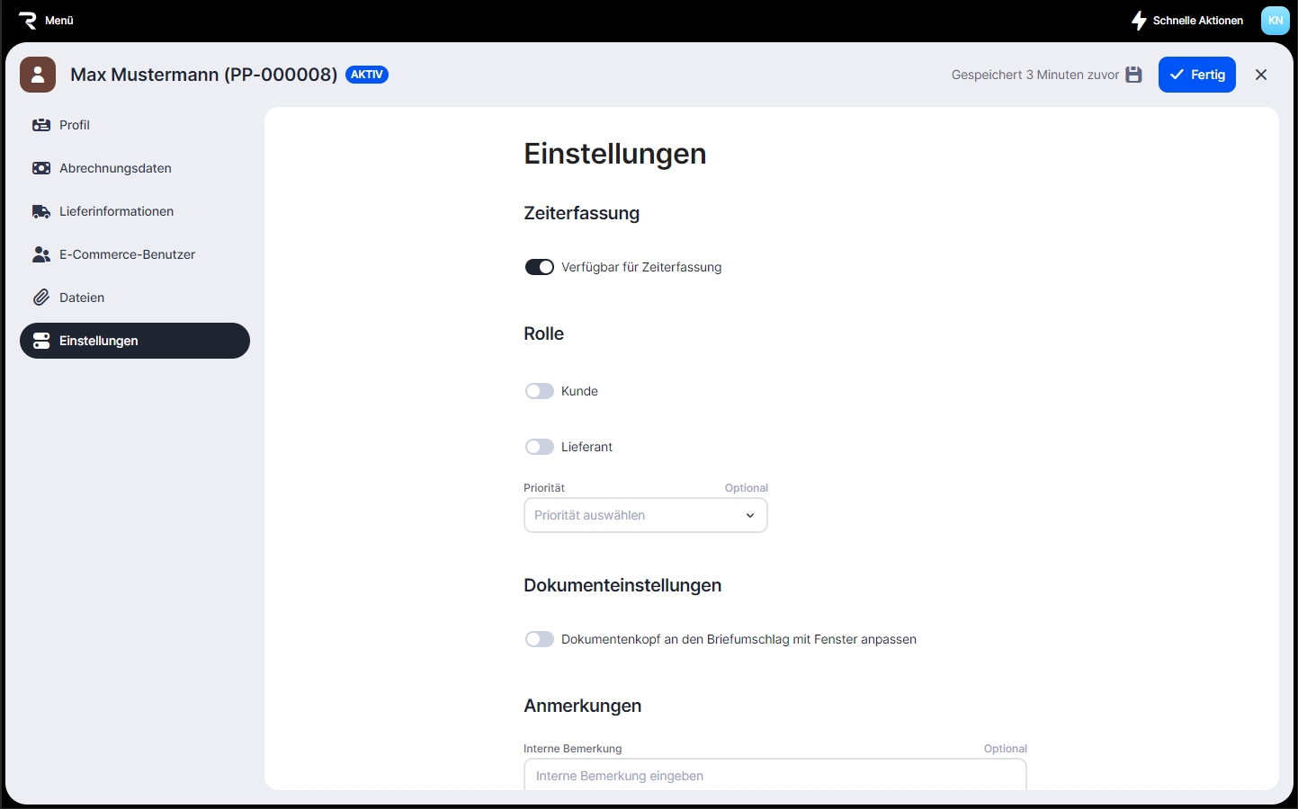The image size is (1298, 809).
Task: Click the Fertig button
Action: (1196, 75)
